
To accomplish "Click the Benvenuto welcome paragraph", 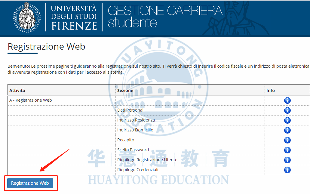I will click(x=158, y=69).
